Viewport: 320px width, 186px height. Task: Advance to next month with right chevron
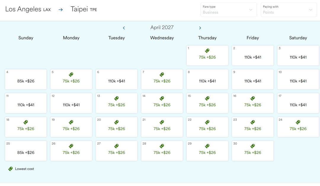pos(200,28)
